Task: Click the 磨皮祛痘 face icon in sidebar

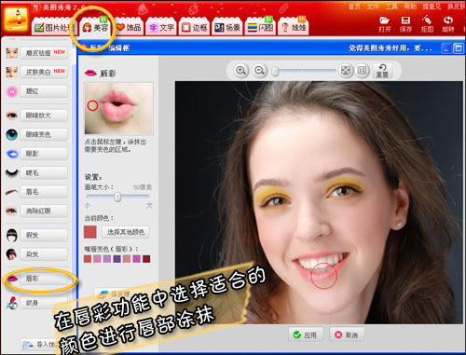Action: [x=12, y=53]
